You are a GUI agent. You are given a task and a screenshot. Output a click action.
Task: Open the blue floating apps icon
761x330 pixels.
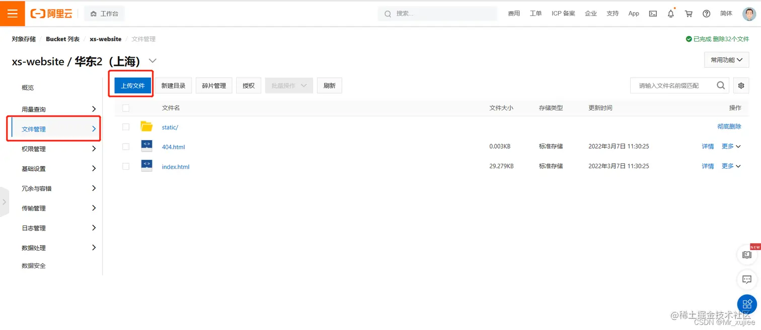click(x=747, y=304)
